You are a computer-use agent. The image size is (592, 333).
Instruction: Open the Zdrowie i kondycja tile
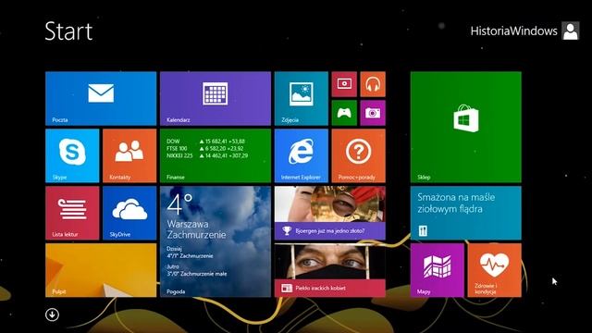(x=495, y=270)
